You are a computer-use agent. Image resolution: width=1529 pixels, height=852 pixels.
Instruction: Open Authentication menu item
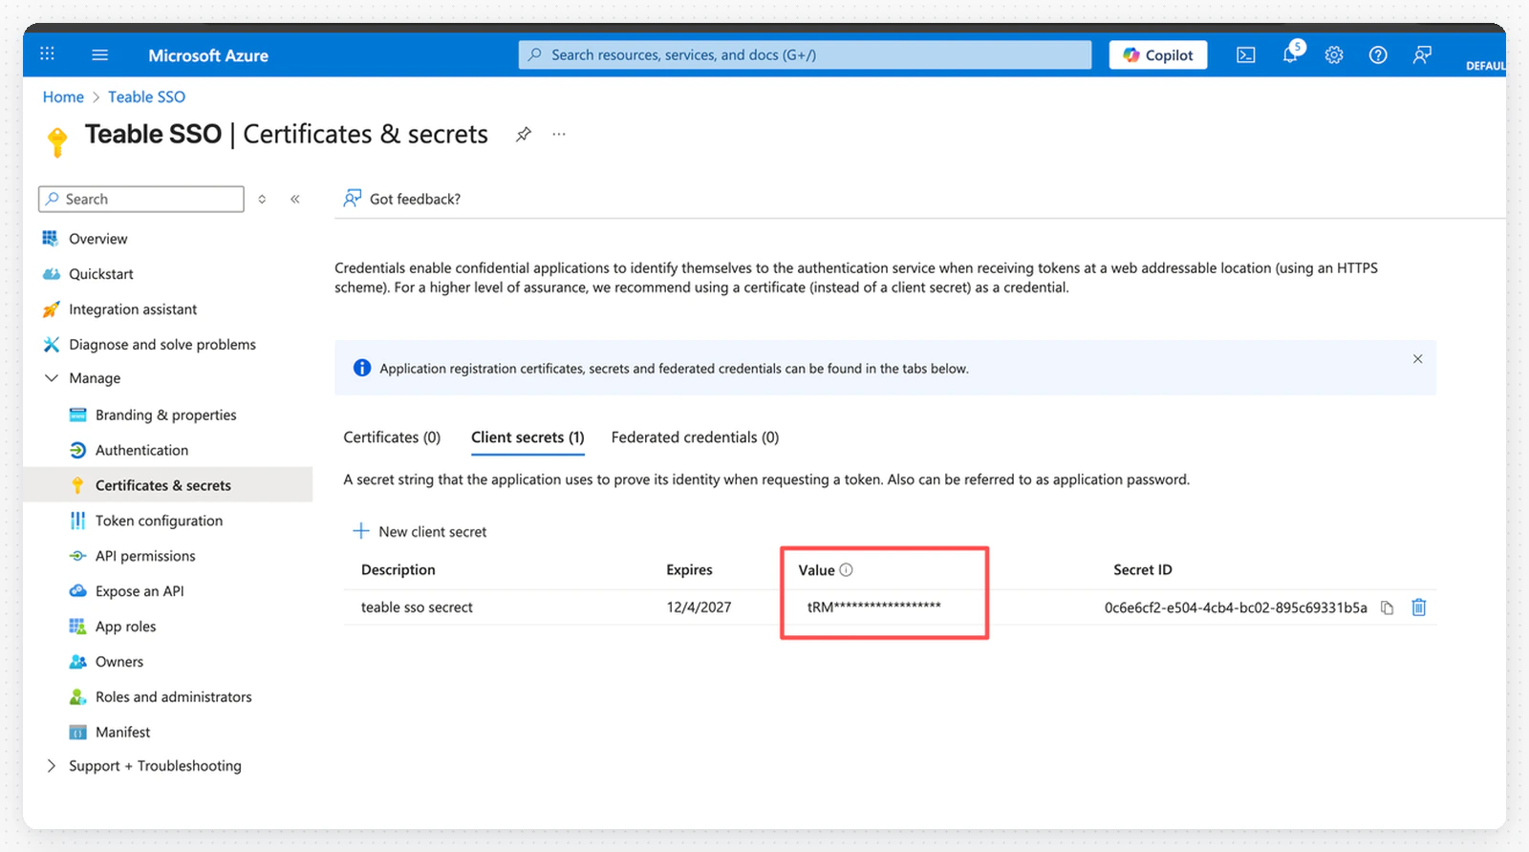[141, 450]
